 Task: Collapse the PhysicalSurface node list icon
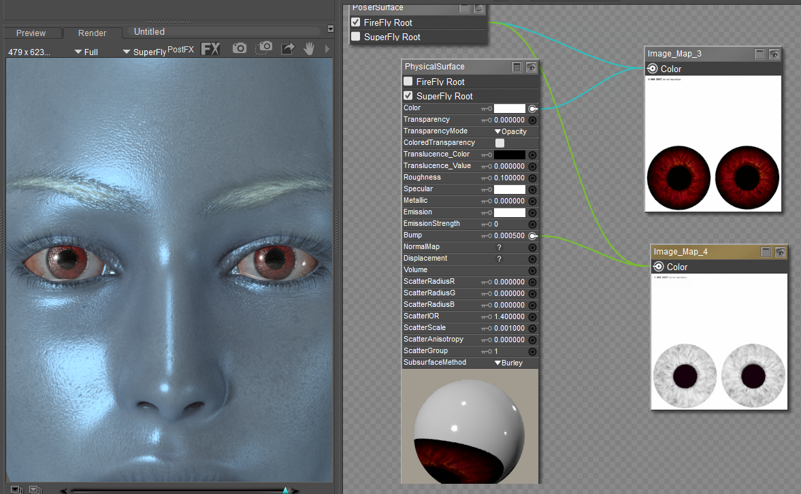click(x=517, y=67)
